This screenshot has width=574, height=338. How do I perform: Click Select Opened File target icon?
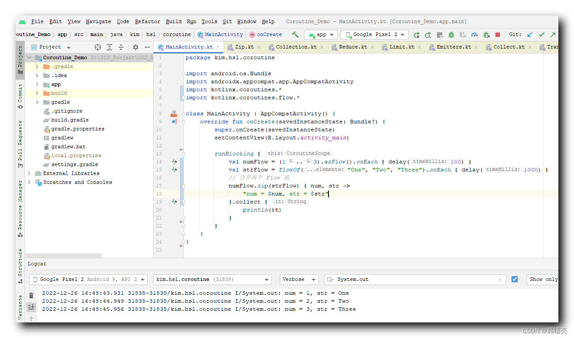pyautogui.click(x=98, y=47)
